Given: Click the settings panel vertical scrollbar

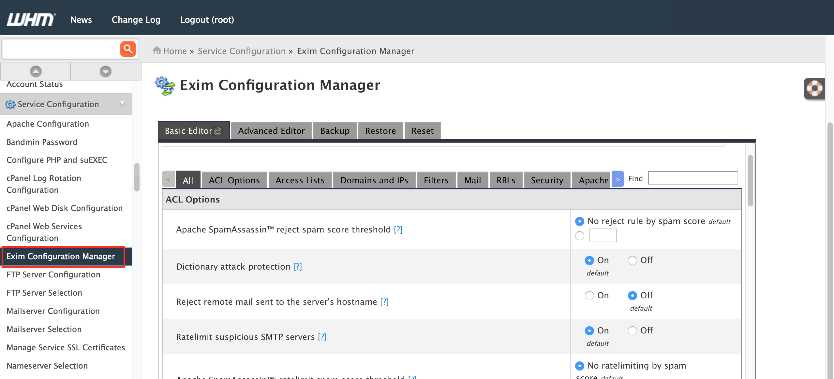Looking at the screenshot, I should coord(750,181).
